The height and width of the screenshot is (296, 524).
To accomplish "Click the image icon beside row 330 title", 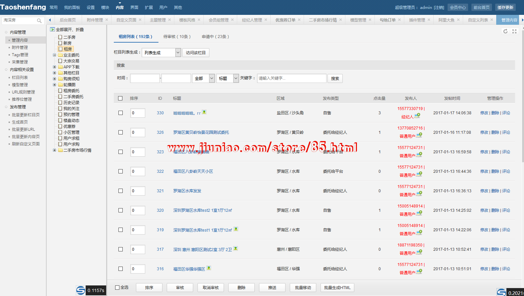I will pyautogui.click(x=204, y=112).
